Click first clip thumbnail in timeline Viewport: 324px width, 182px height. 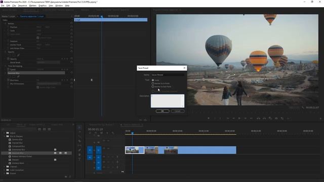[x=132, y=150]
